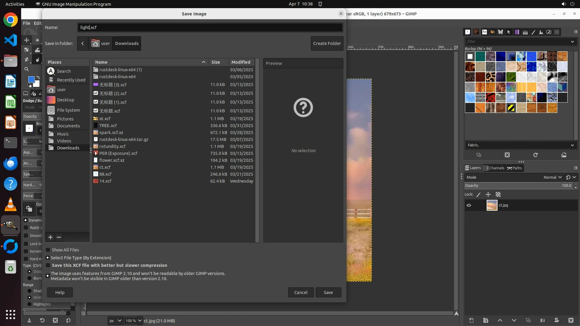Click the back arrow in folder path

pos(82,43)
